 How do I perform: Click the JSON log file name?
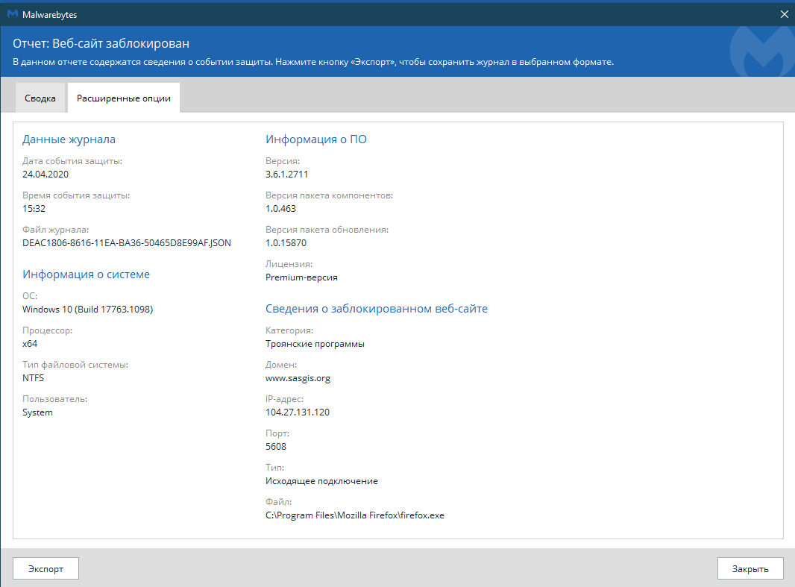coord(127,243)
